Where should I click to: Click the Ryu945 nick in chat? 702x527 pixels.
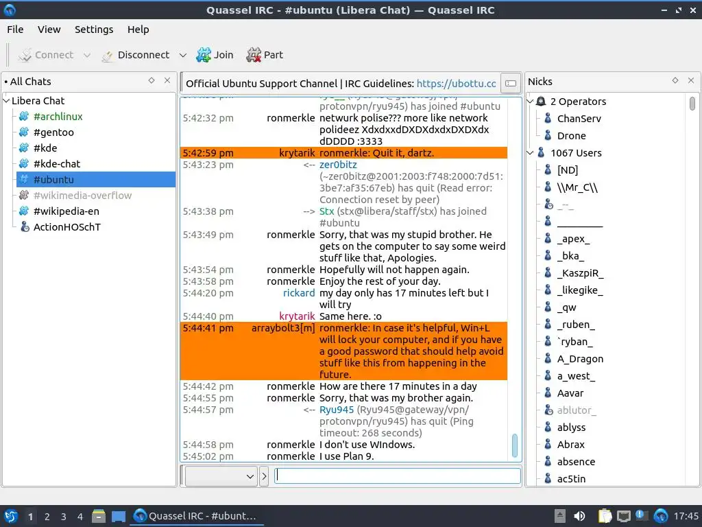336,410
